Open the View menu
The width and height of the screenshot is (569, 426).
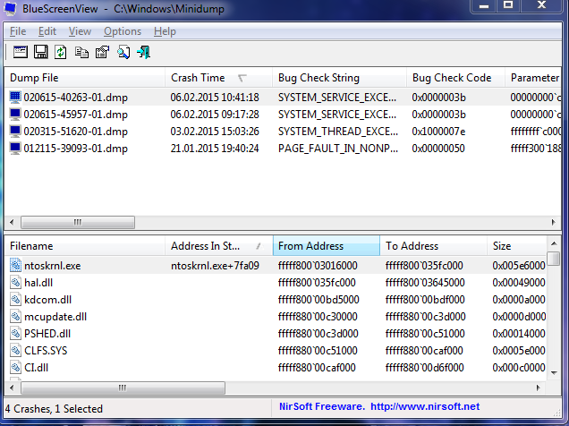tap(80, 31)
